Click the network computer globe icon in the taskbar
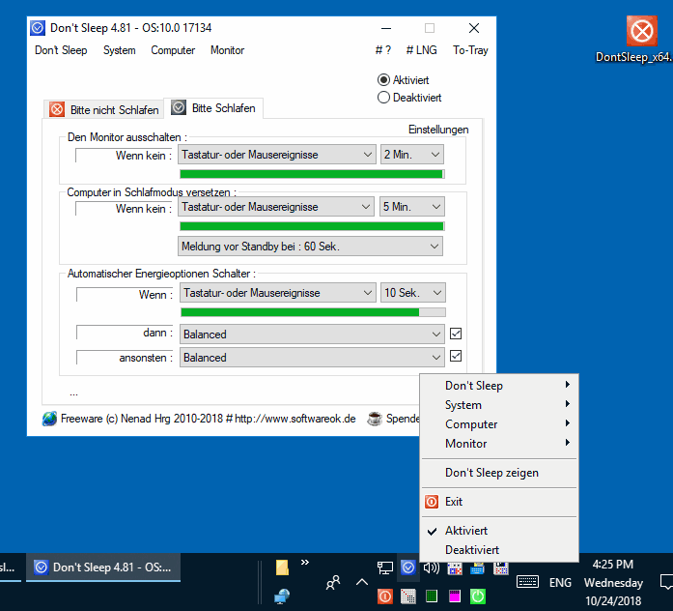673x611 pixels. click(x=282, y=596)
